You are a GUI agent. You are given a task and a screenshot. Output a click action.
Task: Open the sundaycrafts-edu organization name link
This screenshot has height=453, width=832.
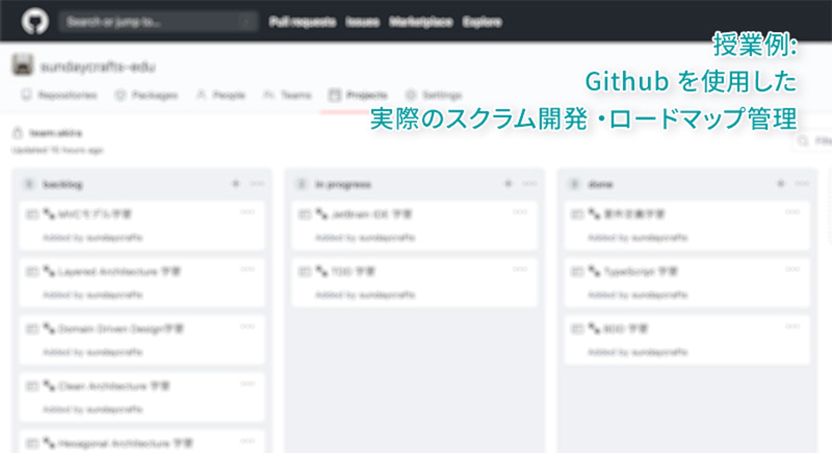tap(98, 67)
